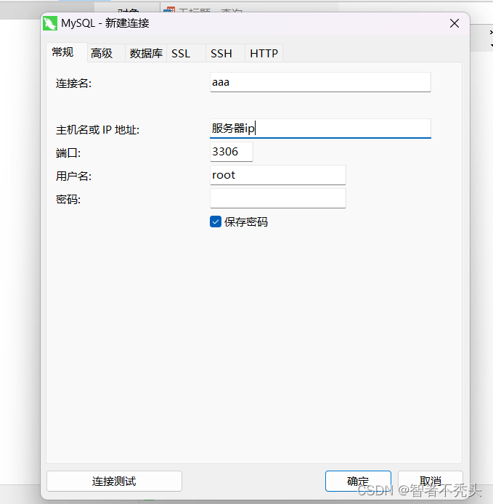Select the 数据库 tab
This screenshot has height=504, width=493.
(x=146, y=53)
